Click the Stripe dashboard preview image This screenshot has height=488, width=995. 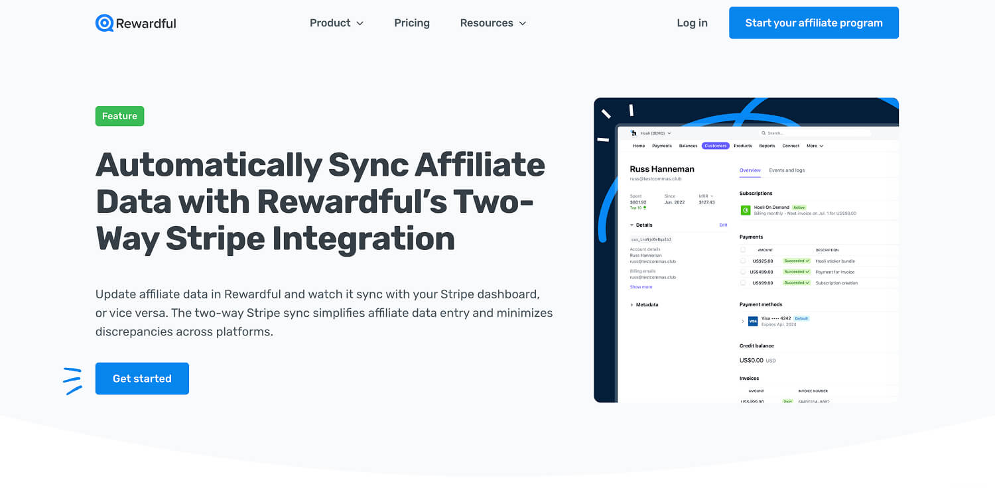pyautogui.click(x=746, y=250)
